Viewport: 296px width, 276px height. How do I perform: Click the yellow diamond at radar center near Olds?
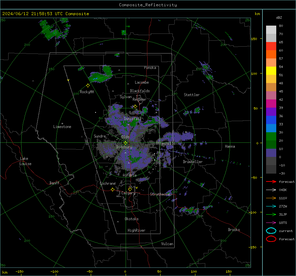point(126,143)
